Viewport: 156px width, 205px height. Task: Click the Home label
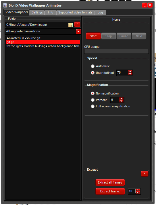(x=116, y=19)
